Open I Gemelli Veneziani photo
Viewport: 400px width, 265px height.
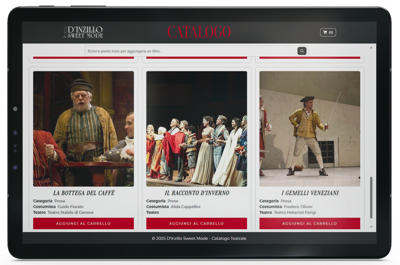310,129
